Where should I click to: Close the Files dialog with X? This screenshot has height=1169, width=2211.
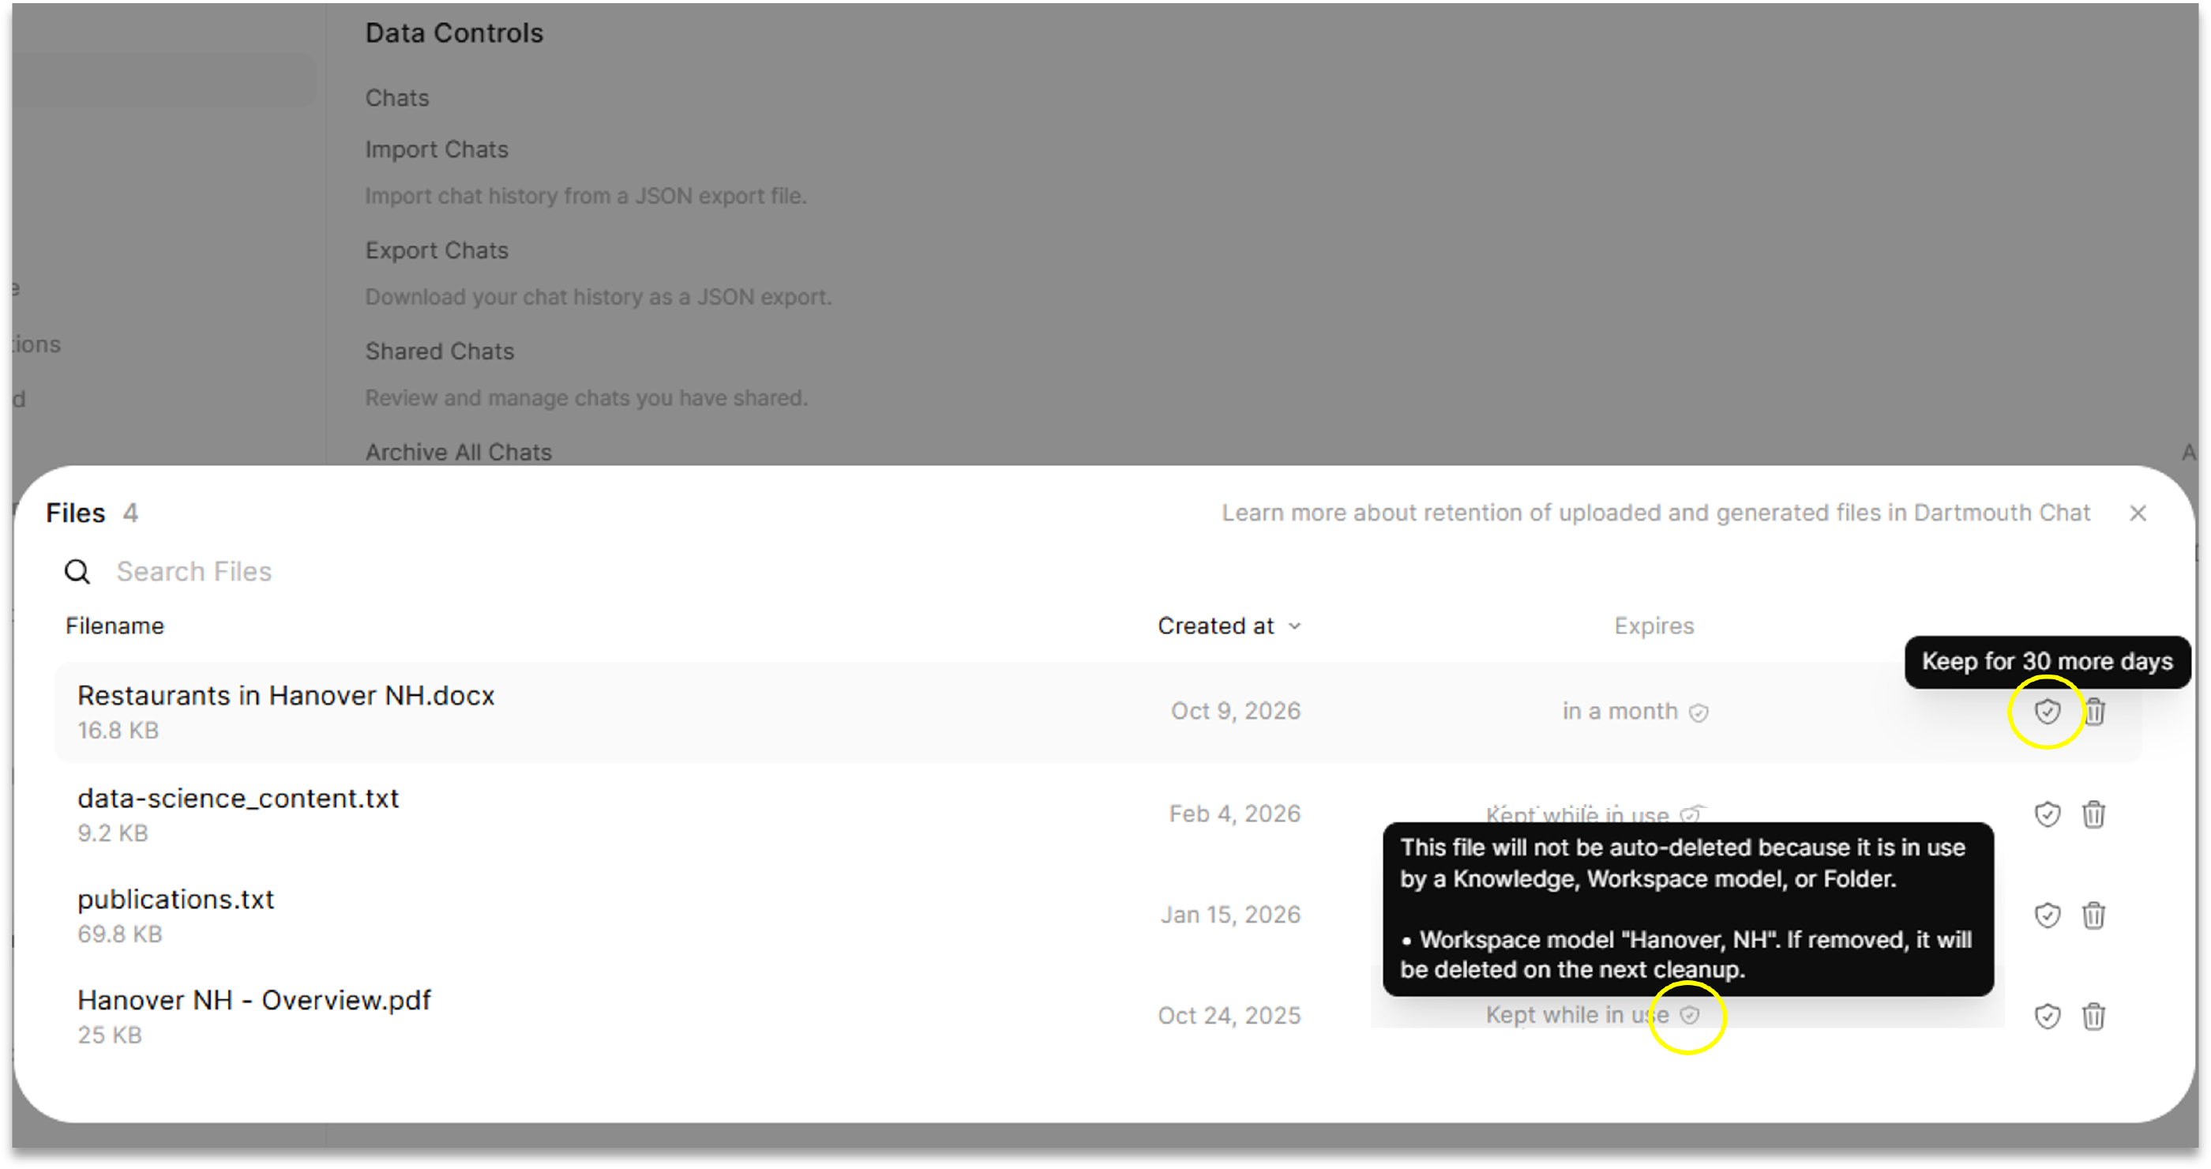point(2138,513)
